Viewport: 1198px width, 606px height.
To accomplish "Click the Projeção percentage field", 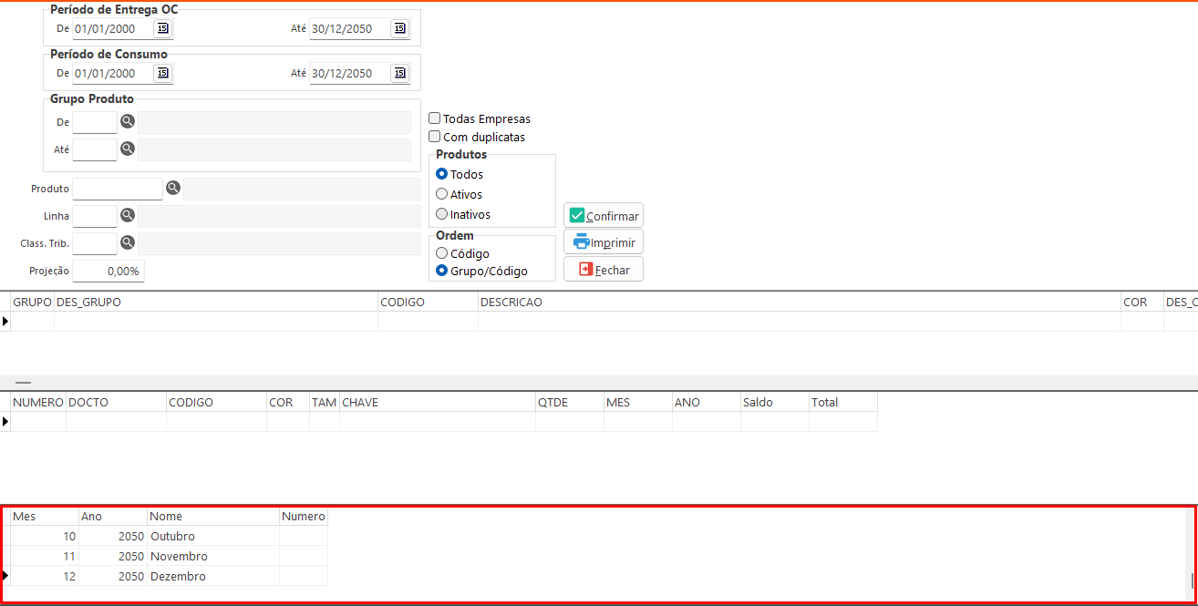I will click(x=108, y=271).
